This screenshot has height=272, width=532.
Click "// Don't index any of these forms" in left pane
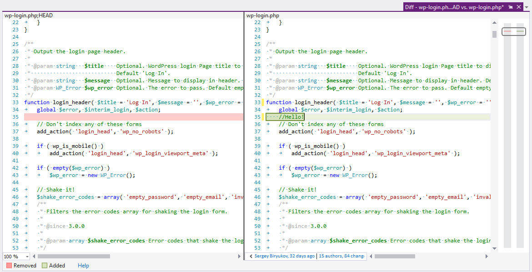89,124
